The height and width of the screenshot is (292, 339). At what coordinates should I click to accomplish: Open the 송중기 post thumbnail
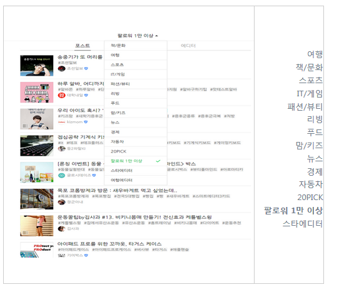coord(37,66)
